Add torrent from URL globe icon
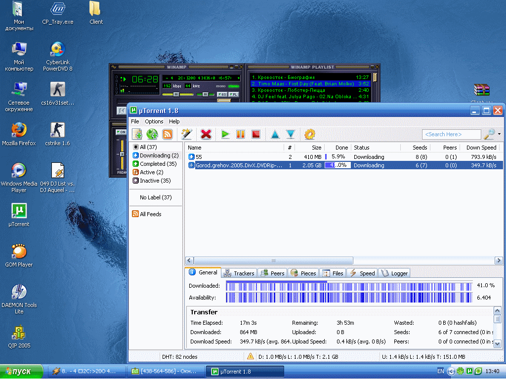The width and height of the screenshot is (506, 379). [152, 134]
